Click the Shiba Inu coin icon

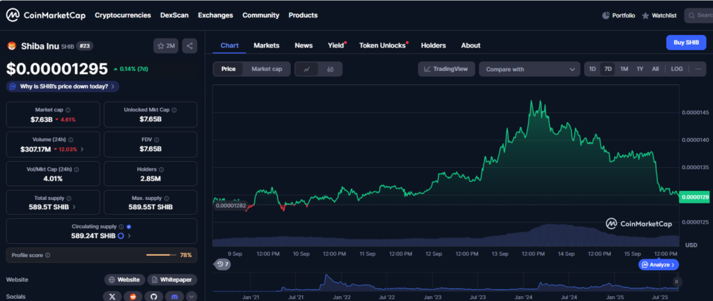[x=11, y=46]
